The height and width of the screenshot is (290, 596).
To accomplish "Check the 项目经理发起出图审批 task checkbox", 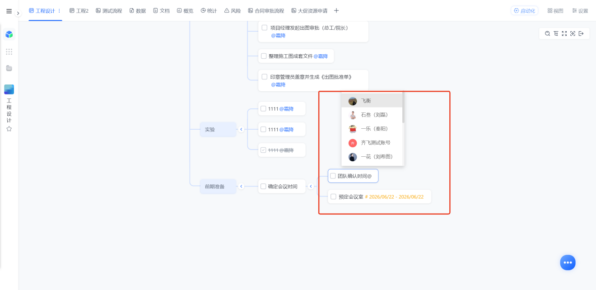I will [x=265, y=28].
